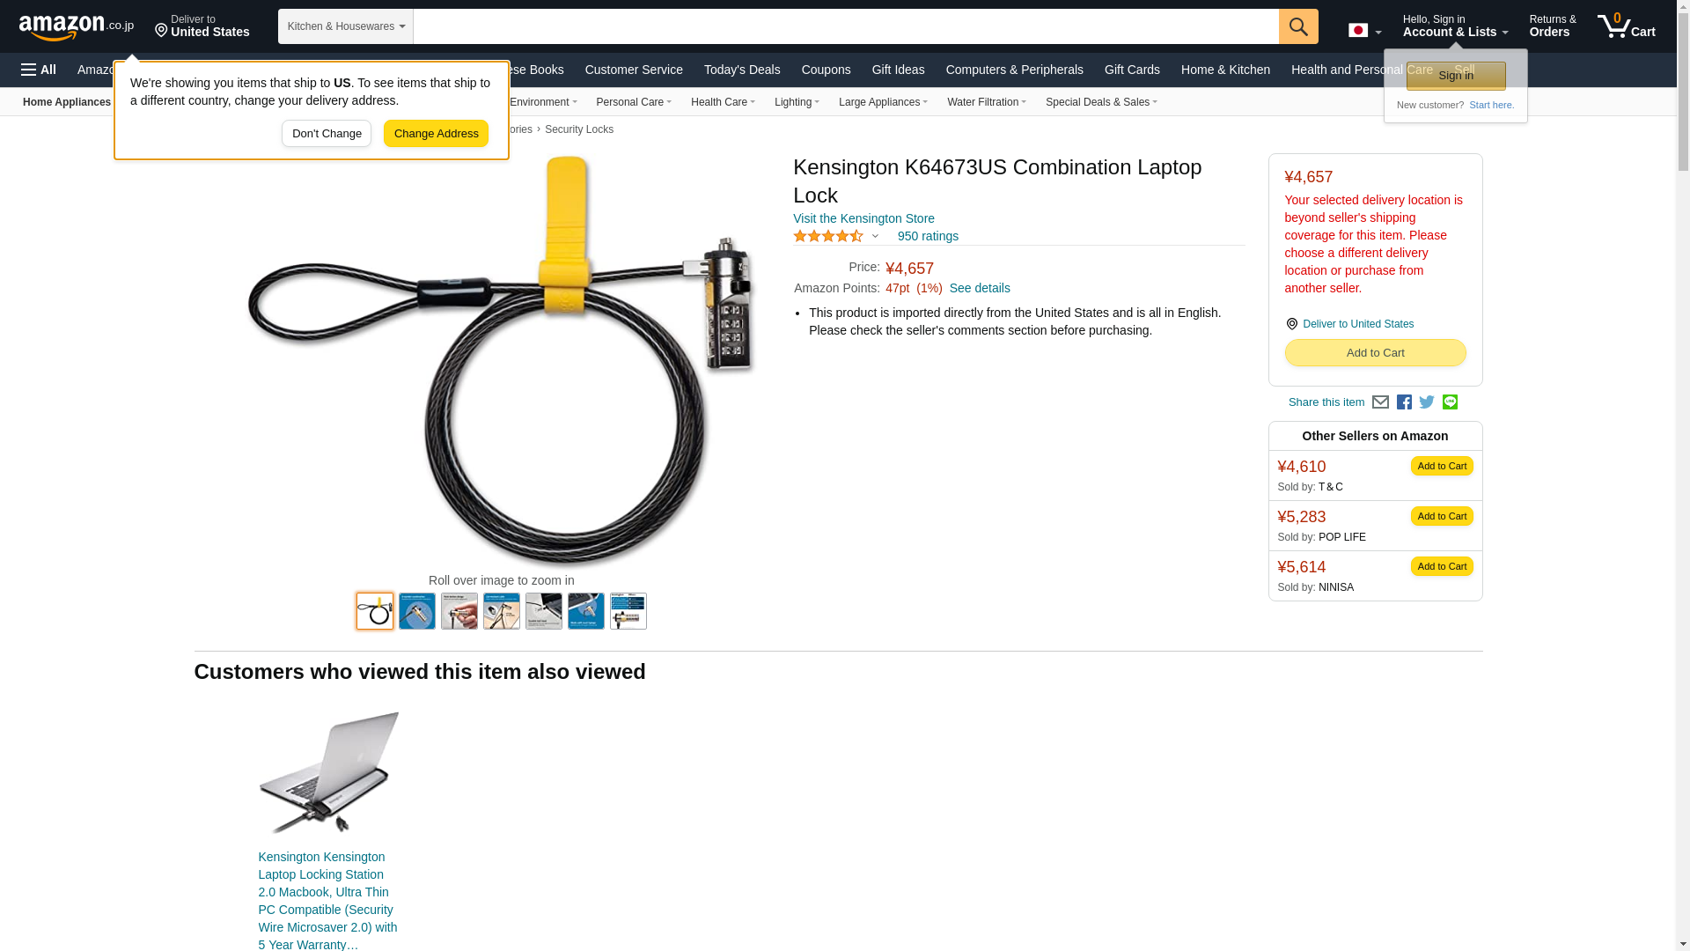The image size is (1690, 951).
Task: Select the second product image thumbnail
Action: coord(417,611)
